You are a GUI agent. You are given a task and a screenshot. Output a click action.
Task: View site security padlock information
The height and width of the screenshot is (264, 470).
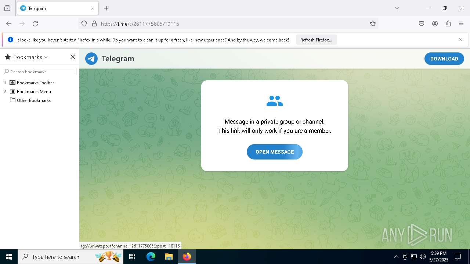coord(94,24)
